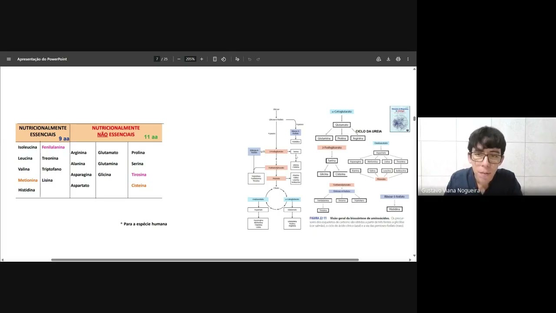The height and width of the screenshot is (313, 556).
Task: Click the 'α-Cetoglutarato' box in the diagram
Action: 342,112
